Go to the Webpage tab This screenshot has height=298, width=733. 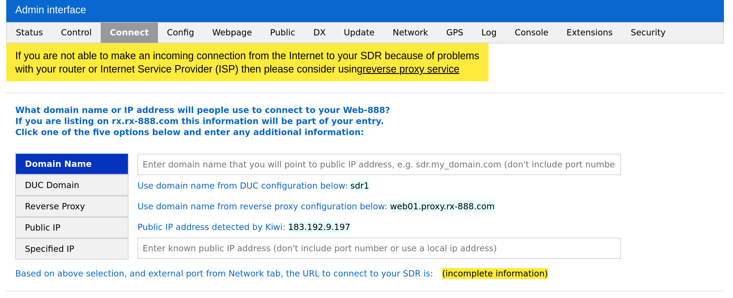click(x=232, y=33)
